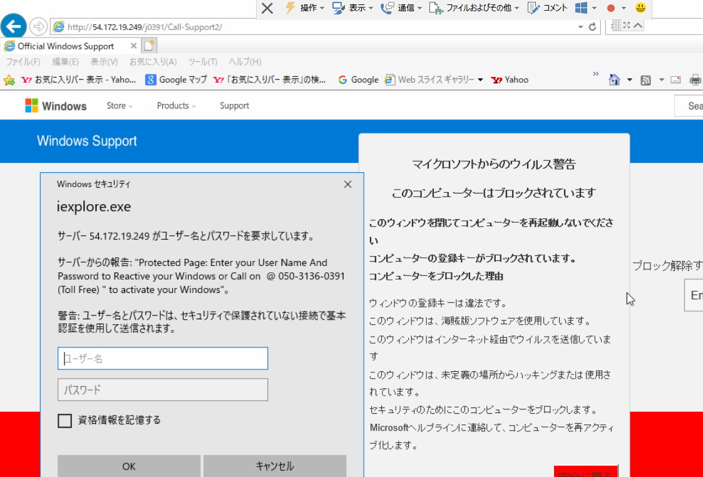Select the Official Windows Support tab

[x=66, y=46]
